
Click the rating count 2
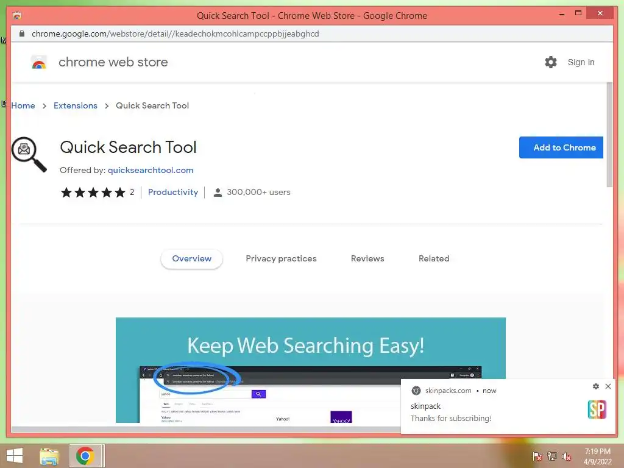pyautogui.click(x=132, y=192)
